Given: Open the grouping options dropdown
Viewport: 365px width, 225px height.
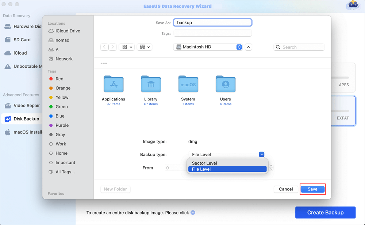Looking at the screenshot, I should [x=144, y=47].
